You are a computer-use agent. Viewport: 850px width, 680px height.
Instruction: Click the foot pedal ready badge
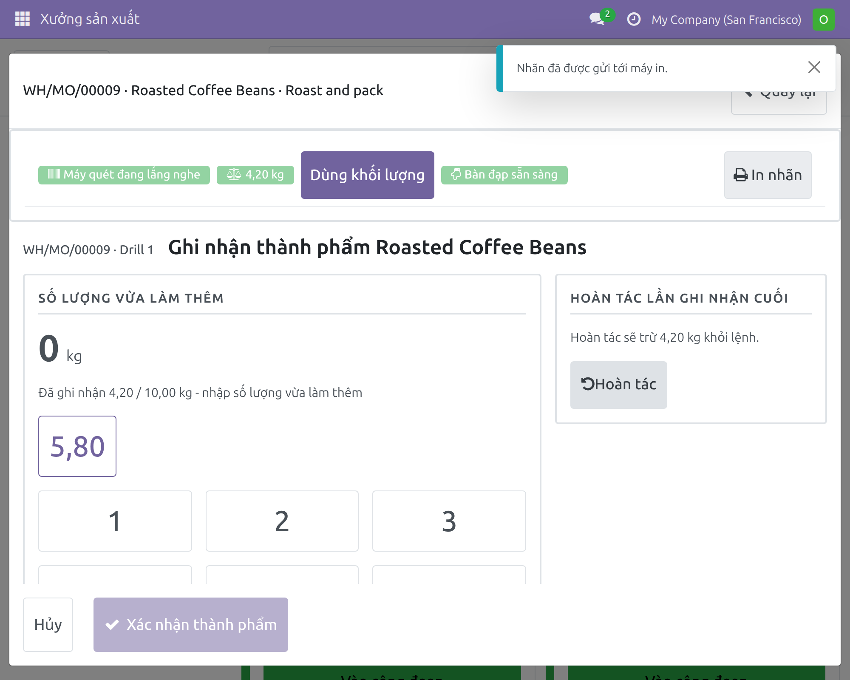504,175
